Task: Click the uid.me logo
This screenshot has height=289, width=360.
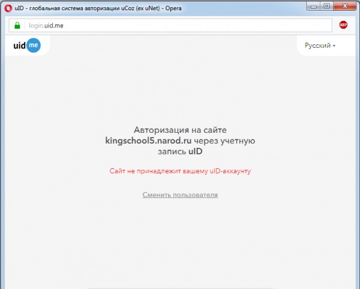Action: tap(27, 45)
